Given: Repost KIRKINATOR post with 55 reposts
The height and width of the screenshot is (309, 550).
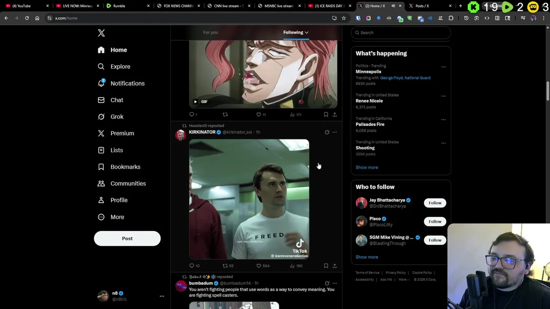Looking at the screenshot, I should coord(228,266).
